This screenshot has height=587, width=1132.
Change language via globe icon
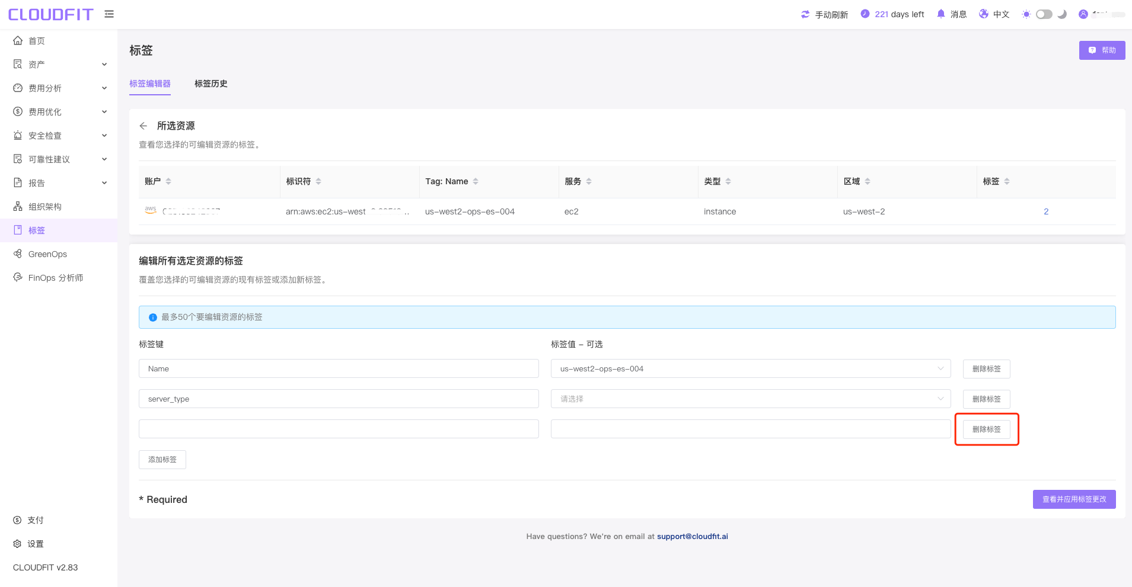click(984, 14)
